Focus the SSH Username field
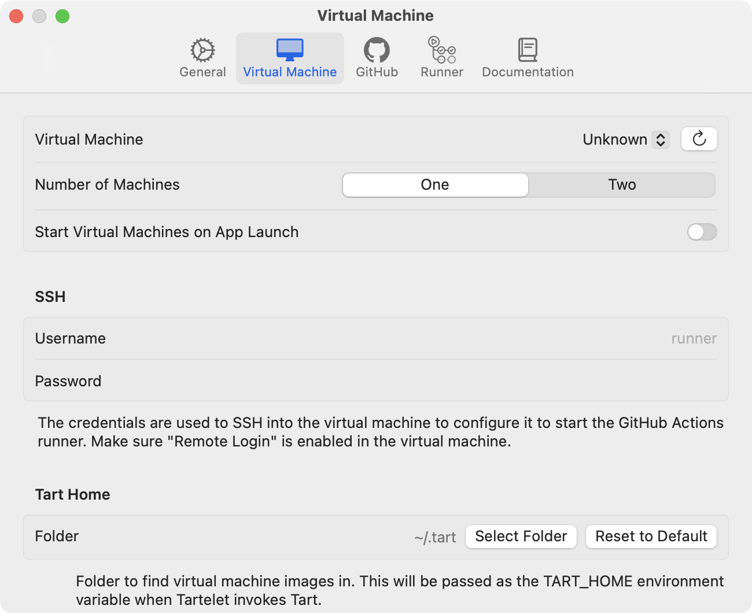 pos(376,338)
